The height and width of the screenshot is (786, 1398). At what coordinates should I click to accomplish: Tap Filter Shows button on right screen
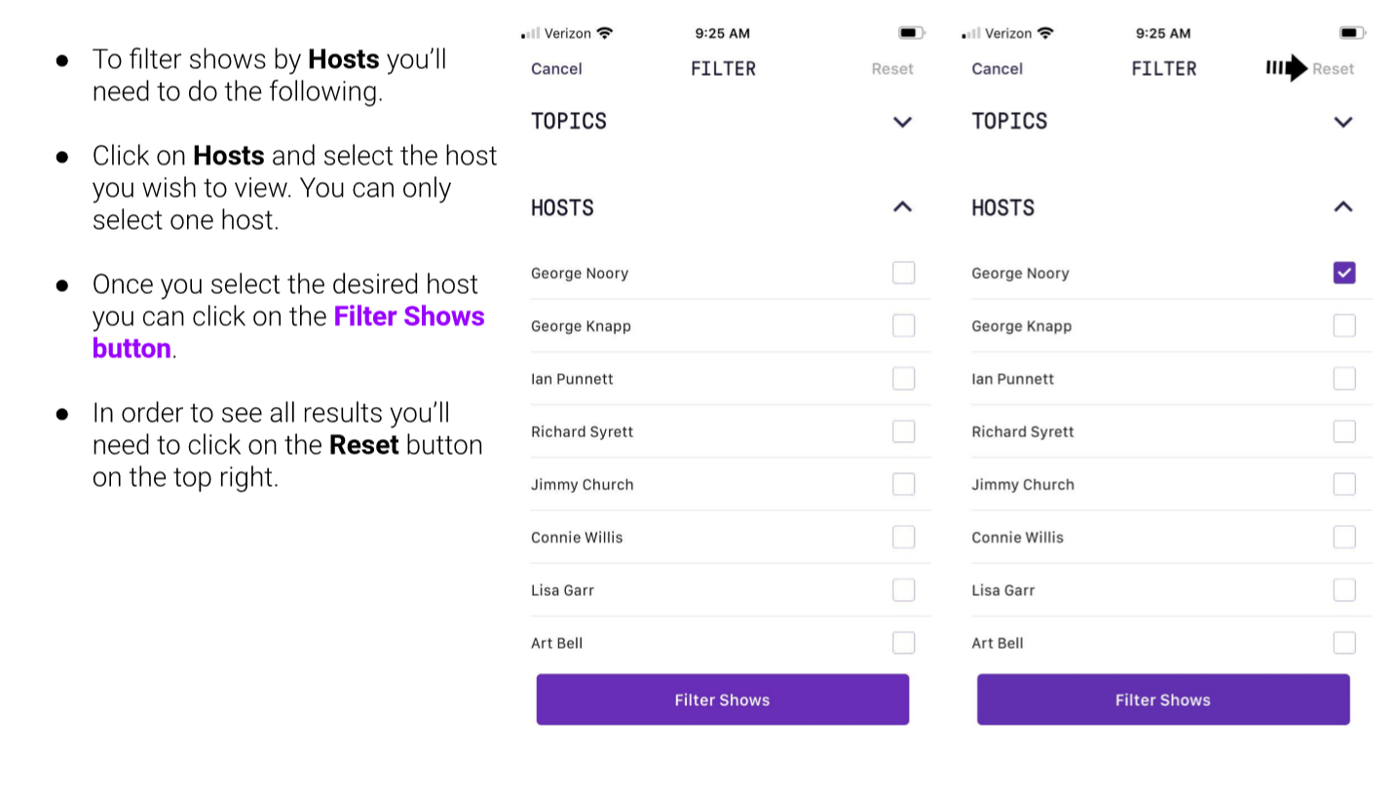(x=1163, y=699)
